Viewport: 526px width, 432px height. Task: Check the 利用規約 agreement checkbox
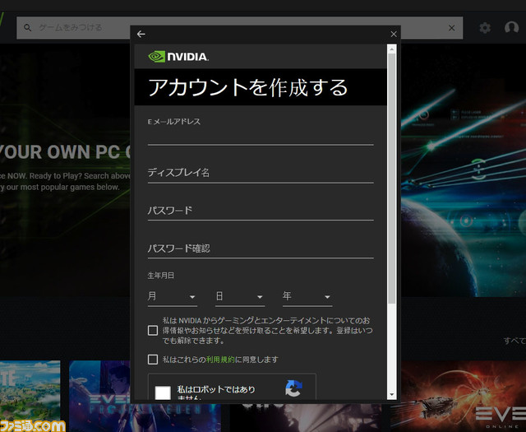[x=153, y=360]
